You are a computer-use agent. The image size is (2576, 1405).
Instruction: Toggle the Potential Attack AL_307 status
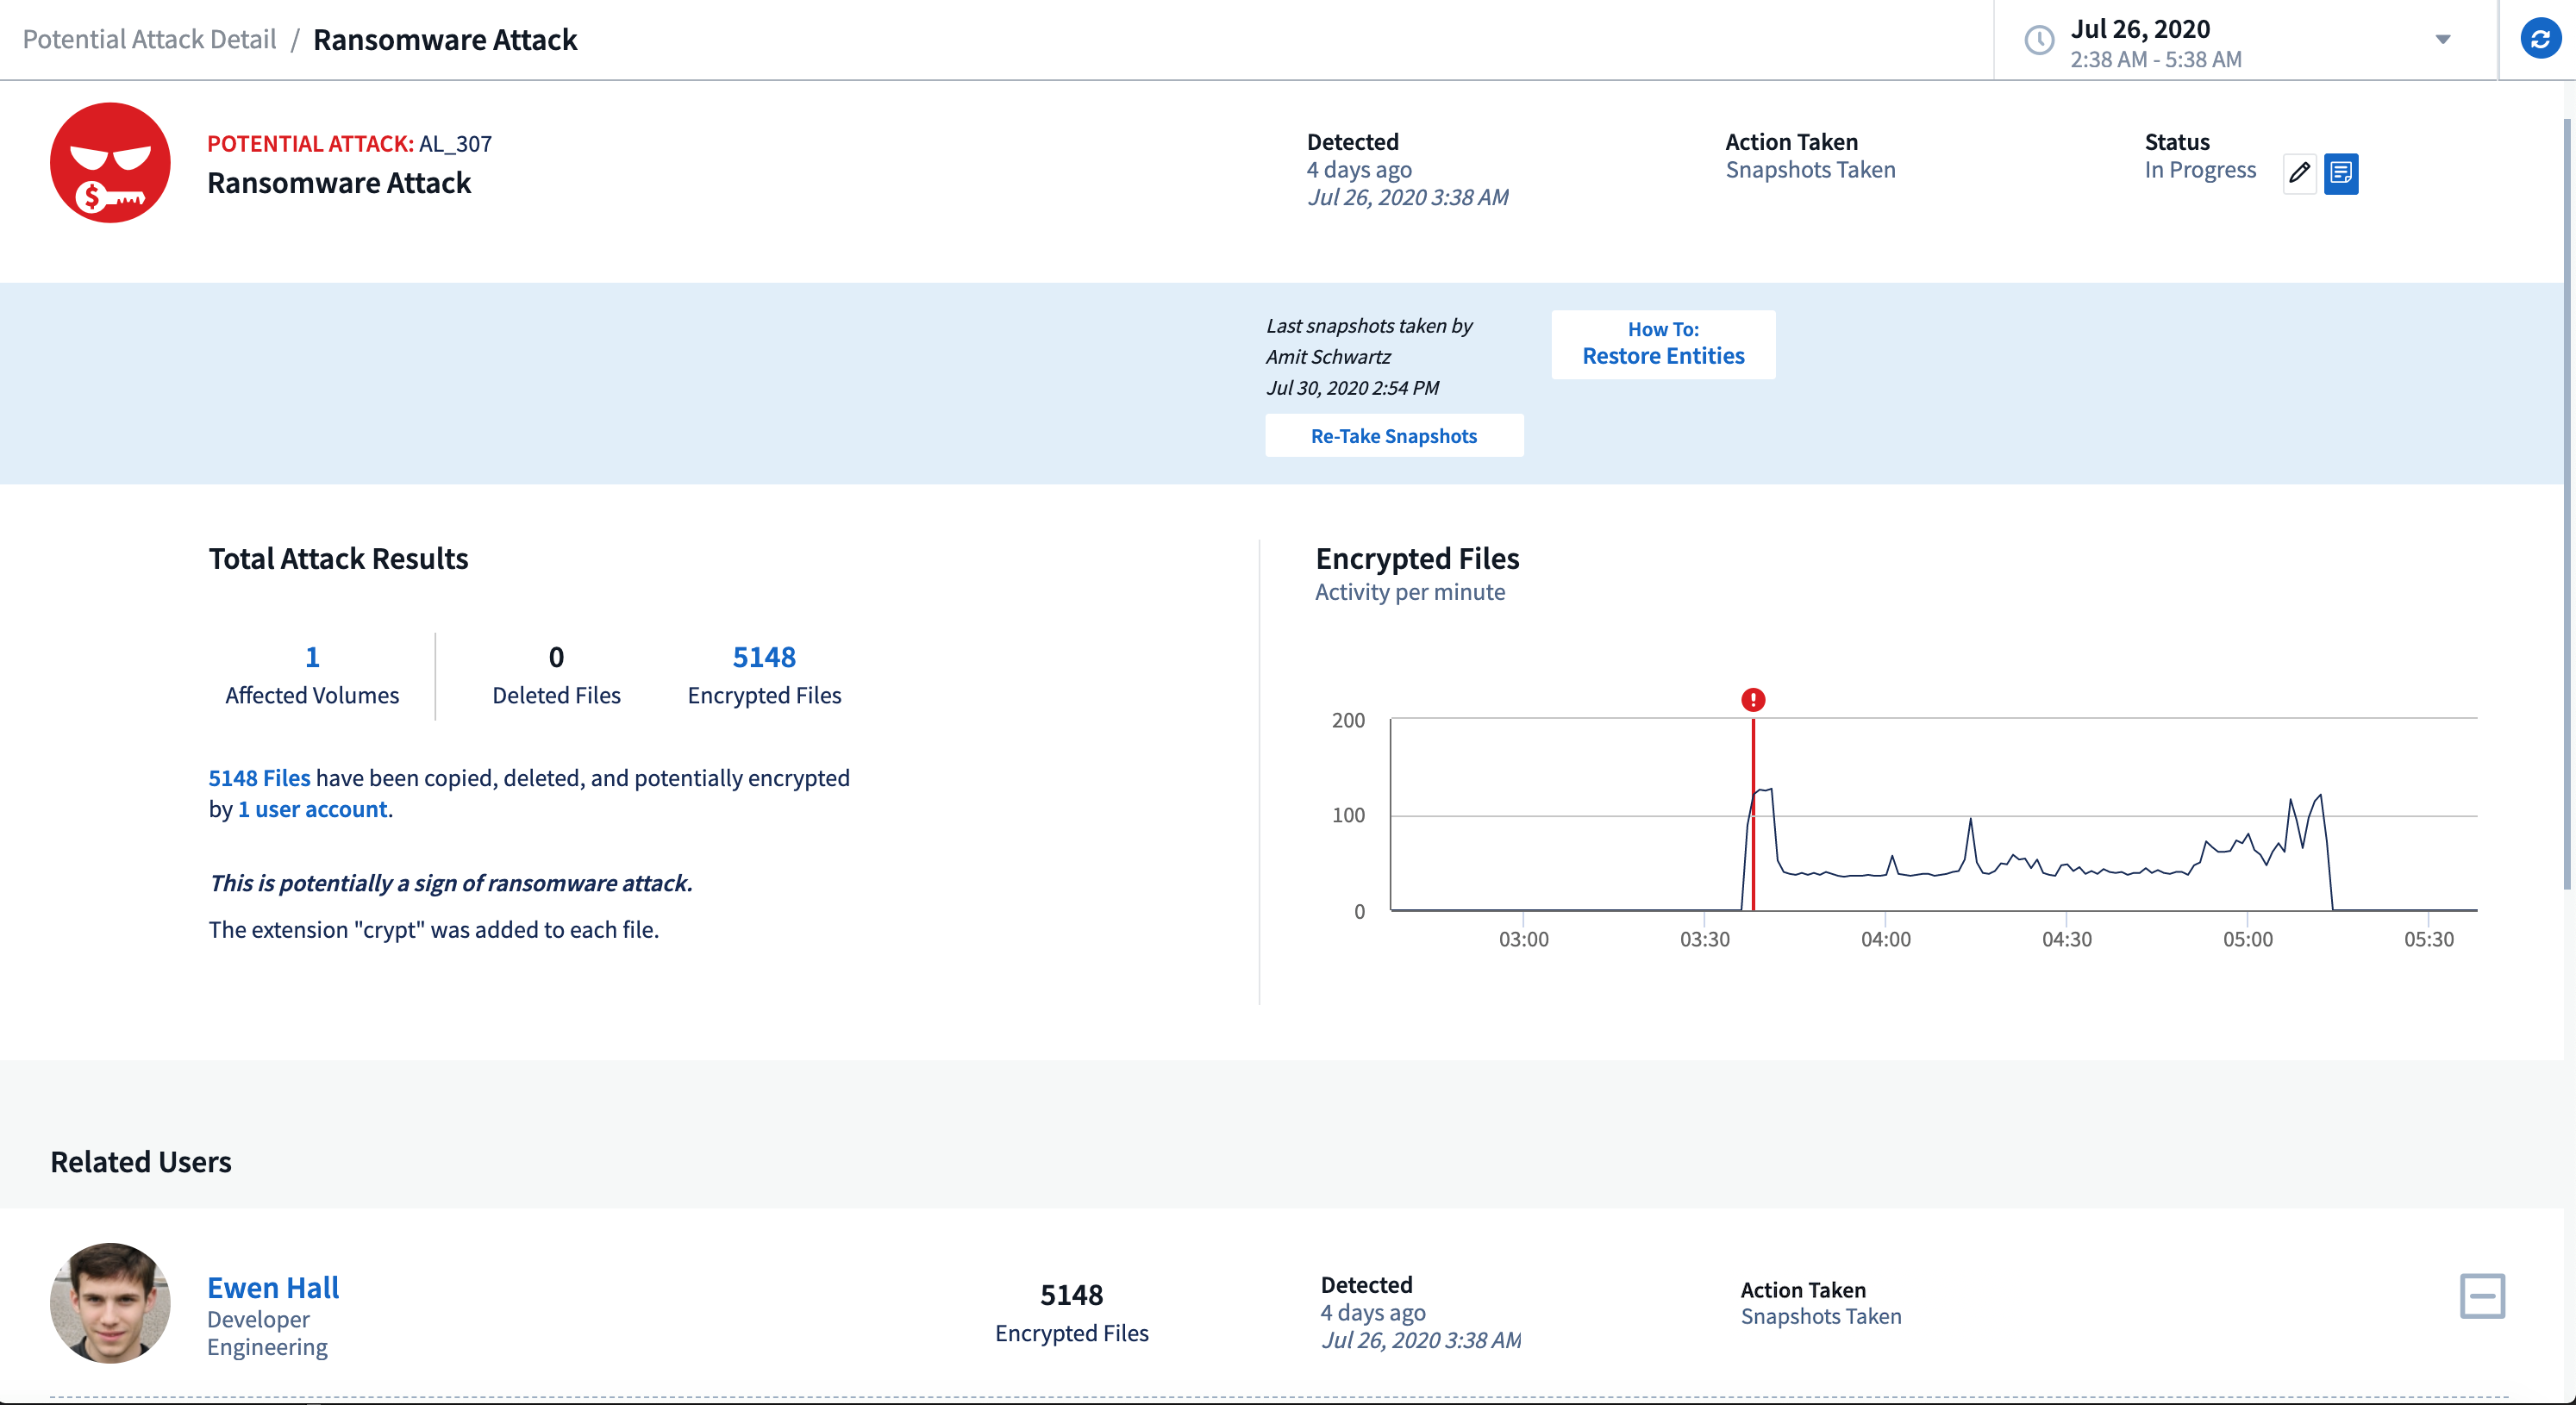[x=2299, y=172]
